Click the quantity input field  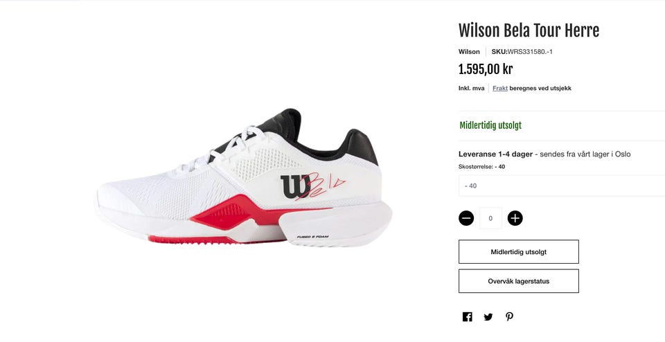pyautogui.click(x=490, y=218)
